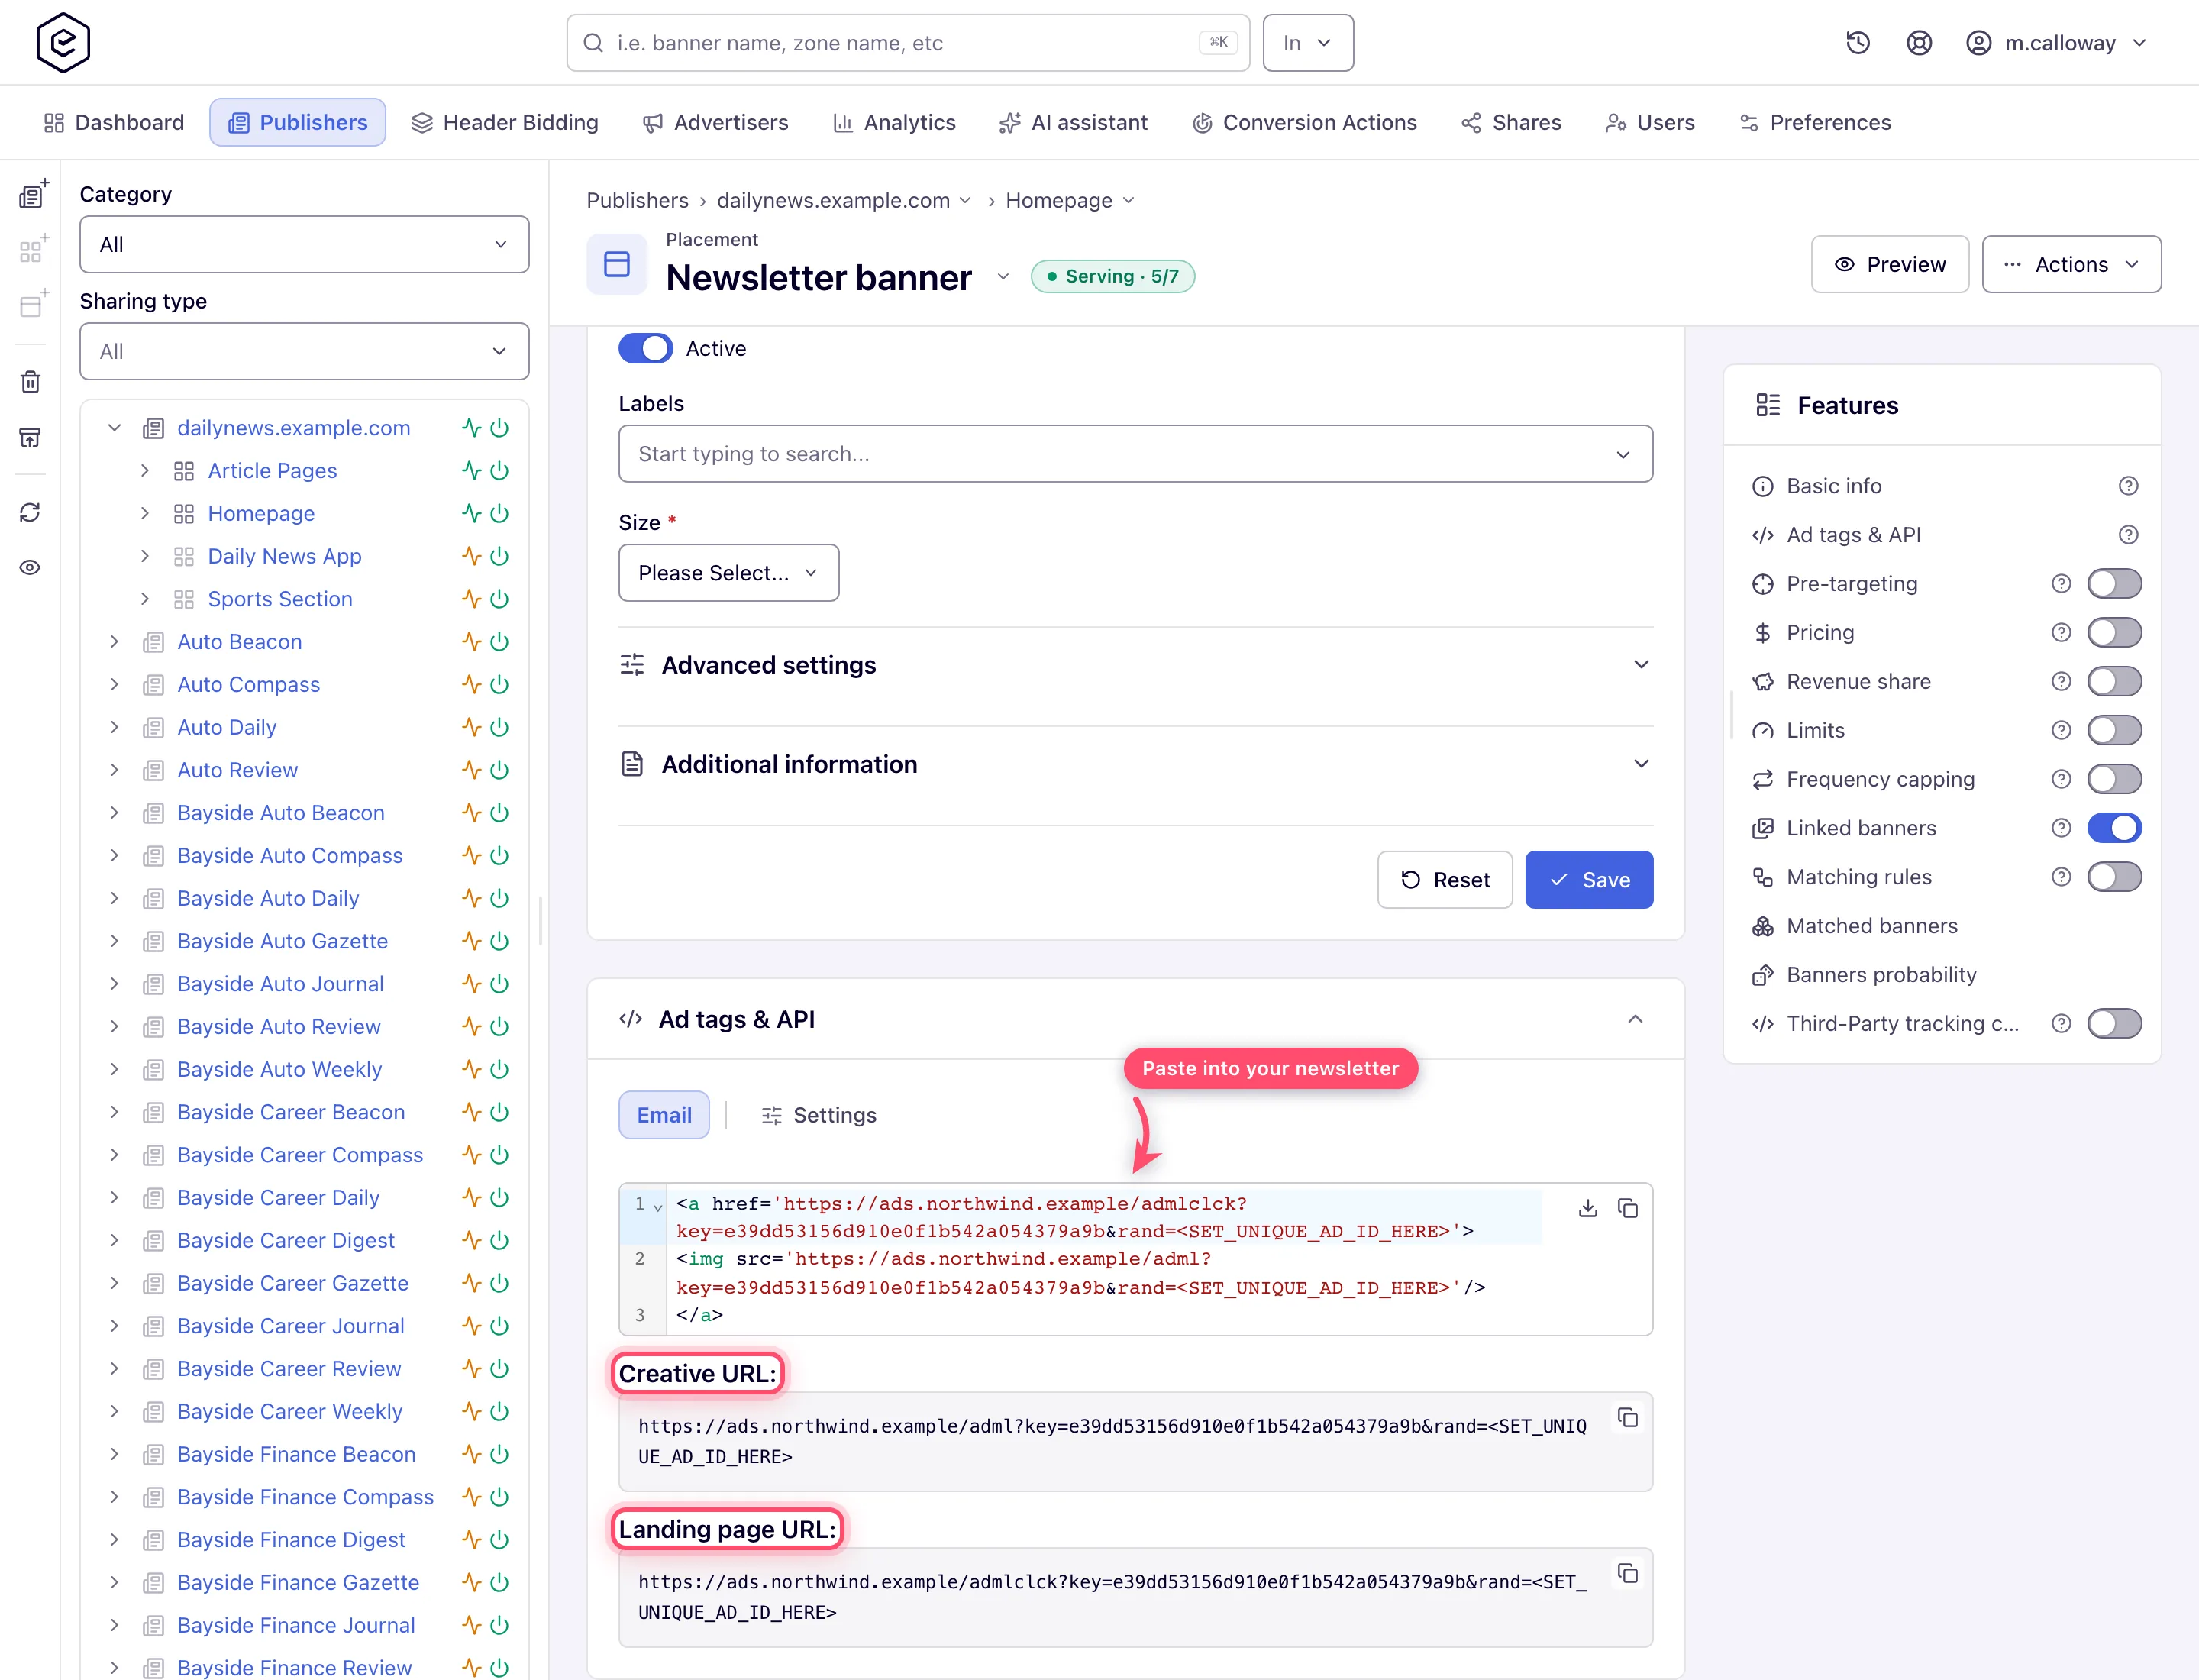Click the add publisher icon in left rail
2199x1680 pixels.
[32, 194]
